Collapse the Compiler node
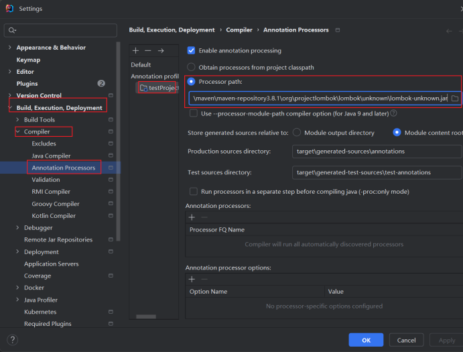Image resolution: width=463 pixels, height=352 pixels. pyautogui.click(x=18, y=131)
